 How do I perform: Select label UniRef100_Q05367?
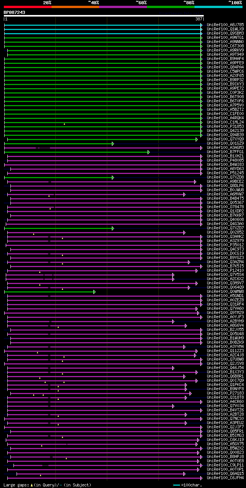(x=225, y=202)
